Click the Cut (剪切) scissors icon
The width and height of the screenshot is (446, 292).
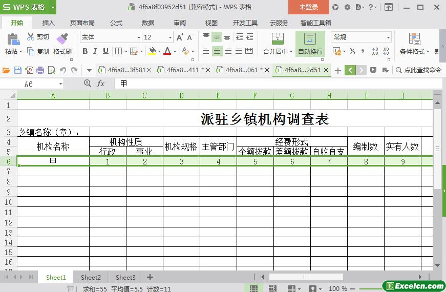(x=31, y=37)
